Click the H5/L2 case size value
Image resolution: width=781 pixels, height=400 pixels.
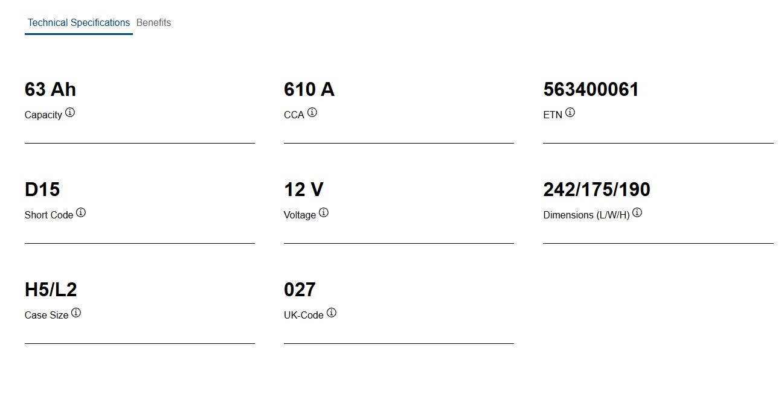coord(51,290)
